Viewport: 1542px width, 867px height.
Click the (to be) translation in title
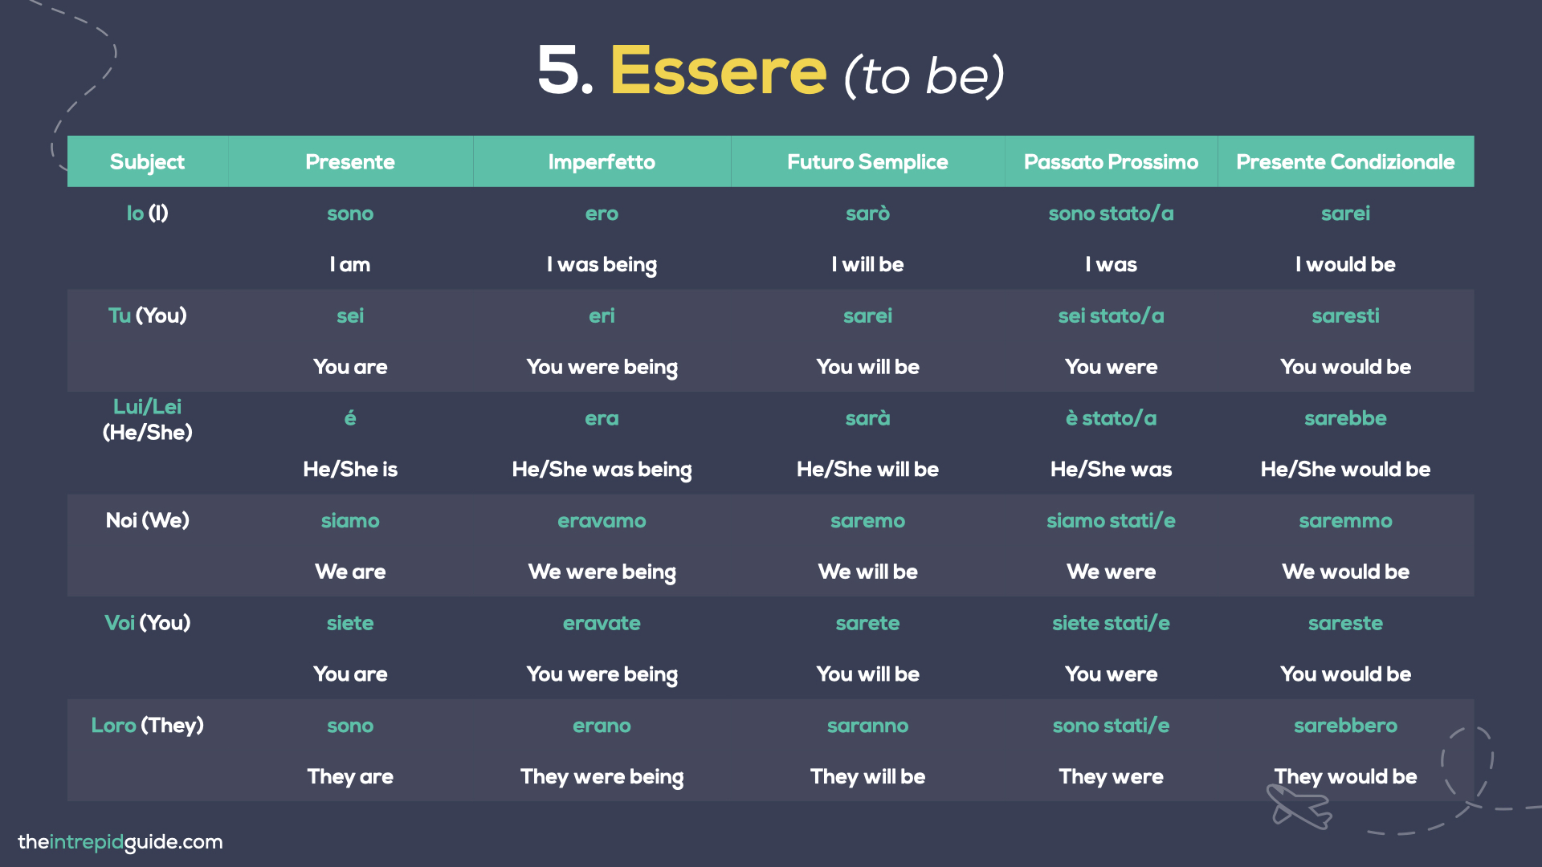click(924, 76)
